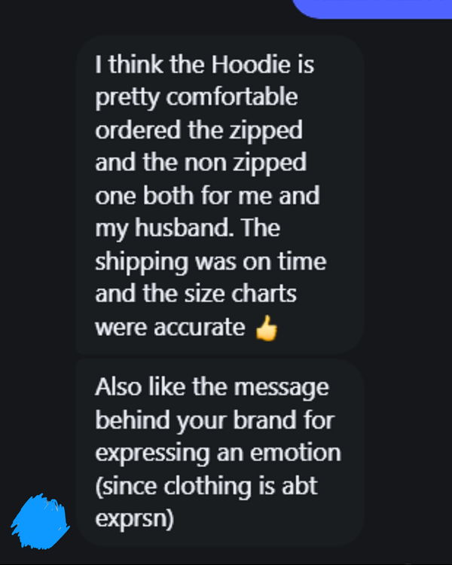Select the abbreviated word "exprsn)"

pyautogui.click(x=134, y=519)
